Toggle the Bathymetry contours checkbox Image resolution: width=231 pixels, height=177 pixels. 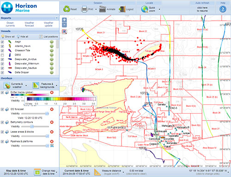tap(2, 122)
